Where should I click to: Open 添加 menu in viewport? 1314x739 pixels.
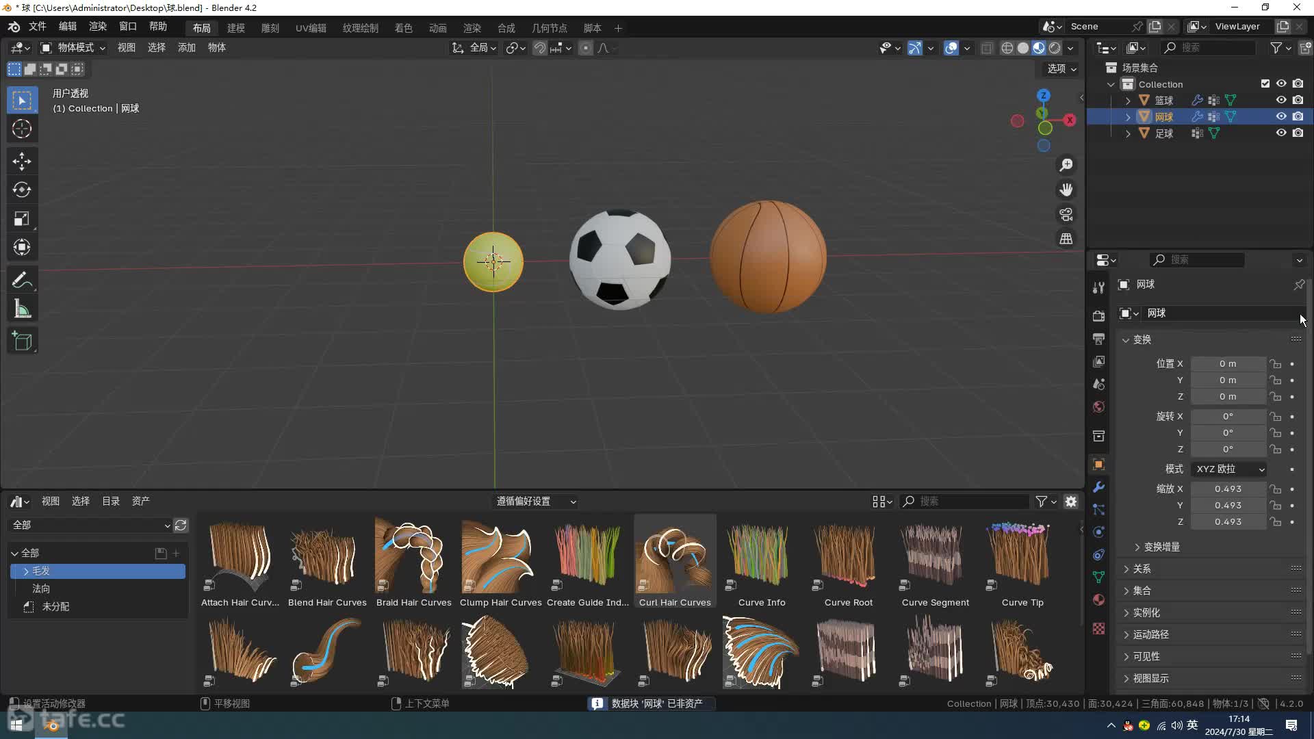click(187, 48)
